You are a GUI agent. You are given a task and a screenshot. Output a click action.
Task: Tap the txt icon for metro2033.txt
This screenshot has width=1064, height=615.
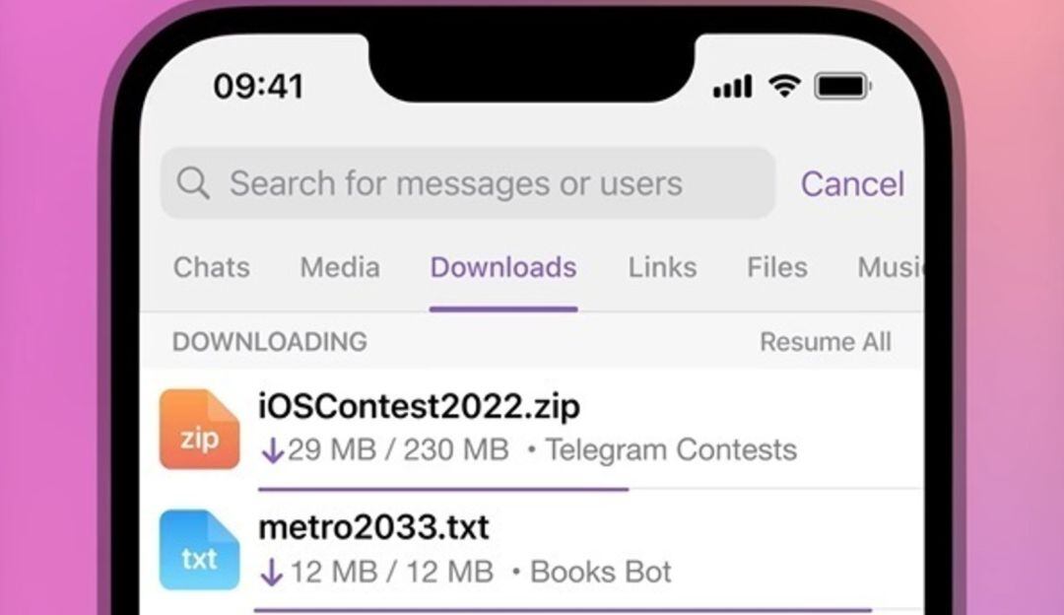click(x=198, y=550)
